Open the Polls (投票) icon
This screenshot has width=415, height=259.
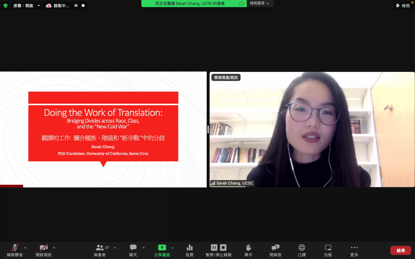(189, 248)
